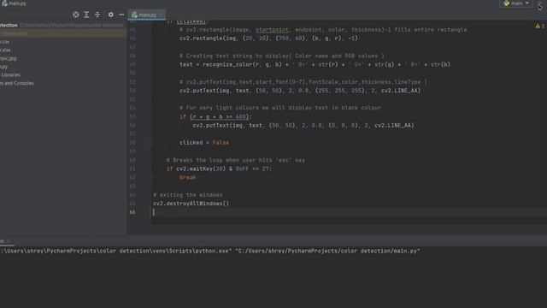
Task: Toggle code folding marker beside break line
Action: pyautogui.click(x=150, y=177)
